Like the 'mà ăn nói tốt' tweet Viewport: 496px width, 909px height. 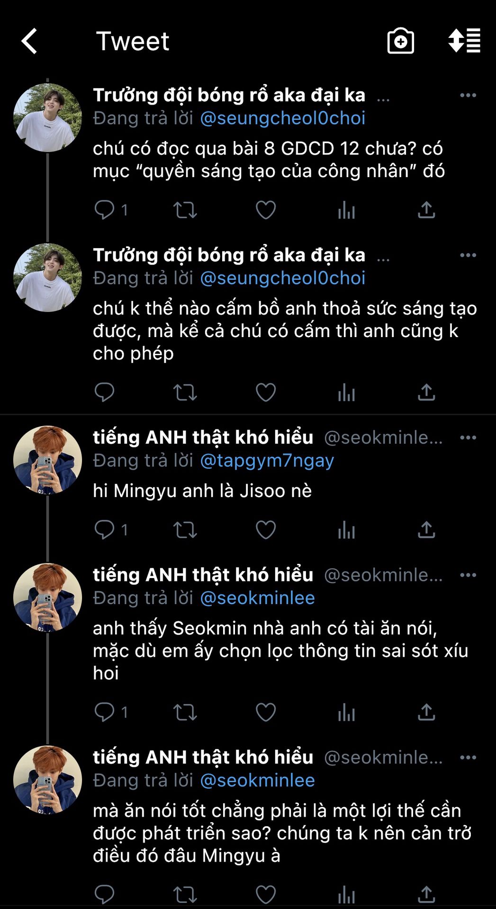tap(266, 894)
